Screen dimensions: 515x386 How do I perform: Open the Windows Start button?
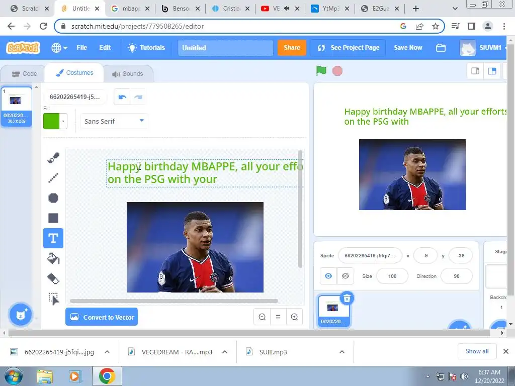[x=14, y=376]
